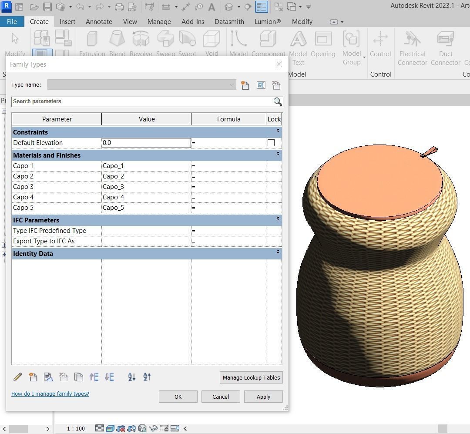Click the Edit Parameter pencil icon

point(18,377)
